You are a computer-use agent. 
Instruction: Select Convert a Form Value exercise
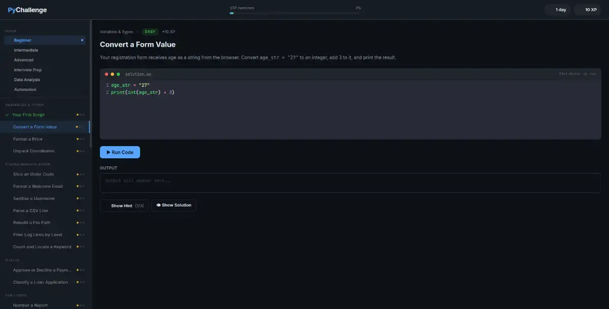point(45,127)
